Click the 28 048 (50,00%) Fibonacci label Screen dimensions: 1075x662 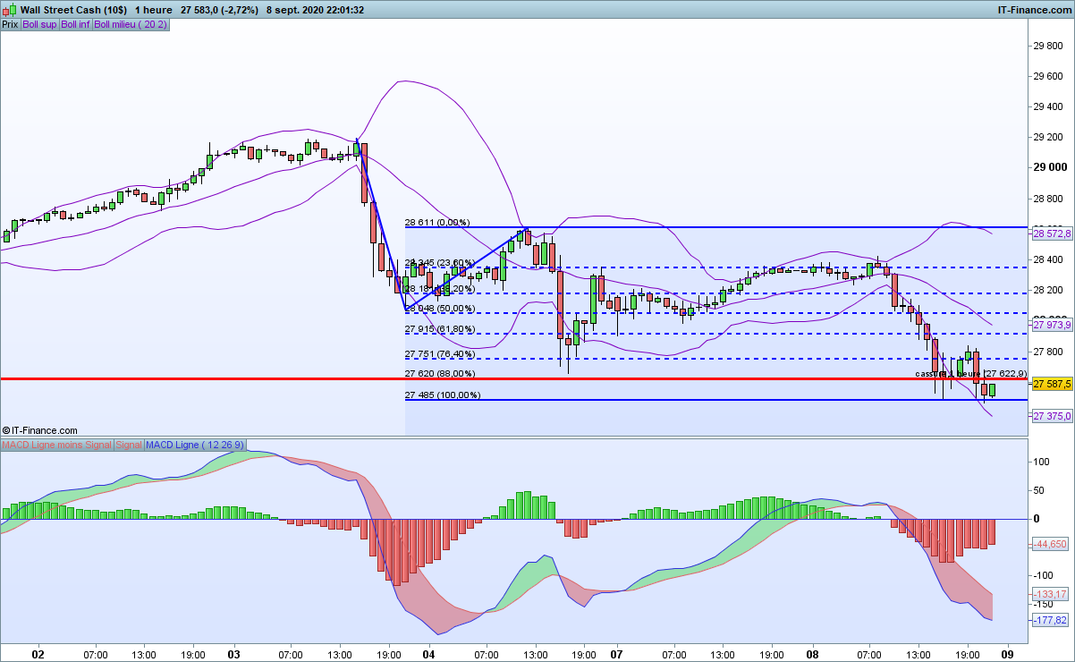click(438, 308)
